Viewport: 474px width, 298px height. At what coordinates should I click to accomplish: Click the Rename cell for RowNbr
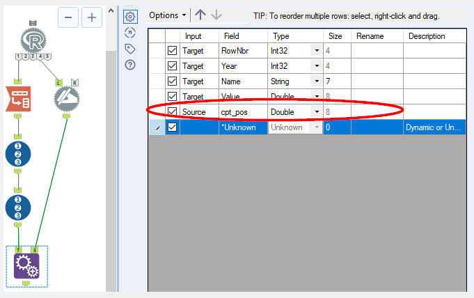pos(377,51)
